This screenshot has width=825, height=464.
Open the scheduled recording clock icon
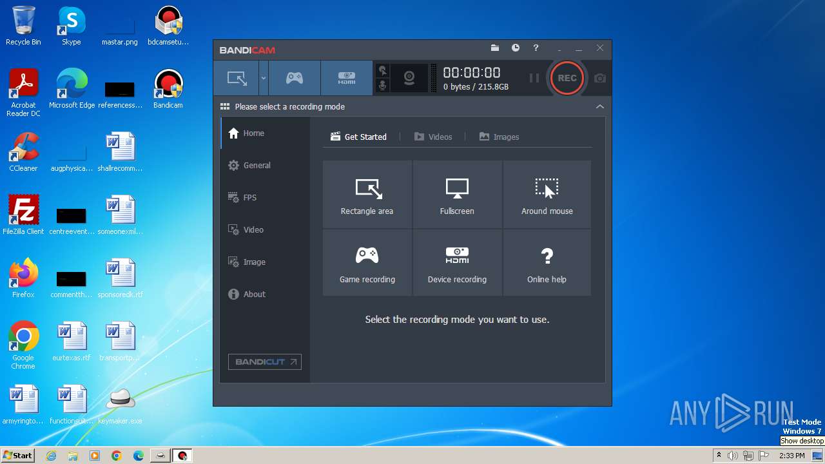coord(516,48)
